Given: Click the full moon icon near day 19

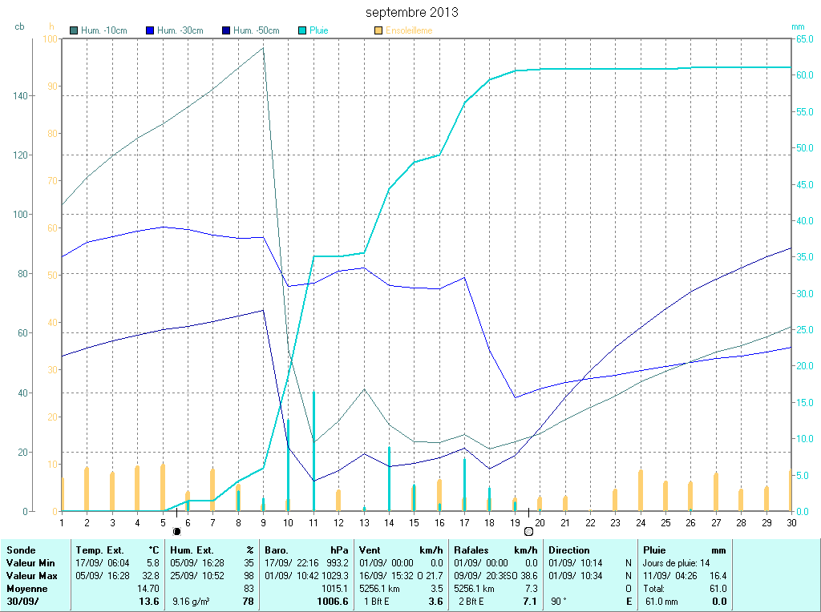Looking at the screenshot, I should 528,530.
